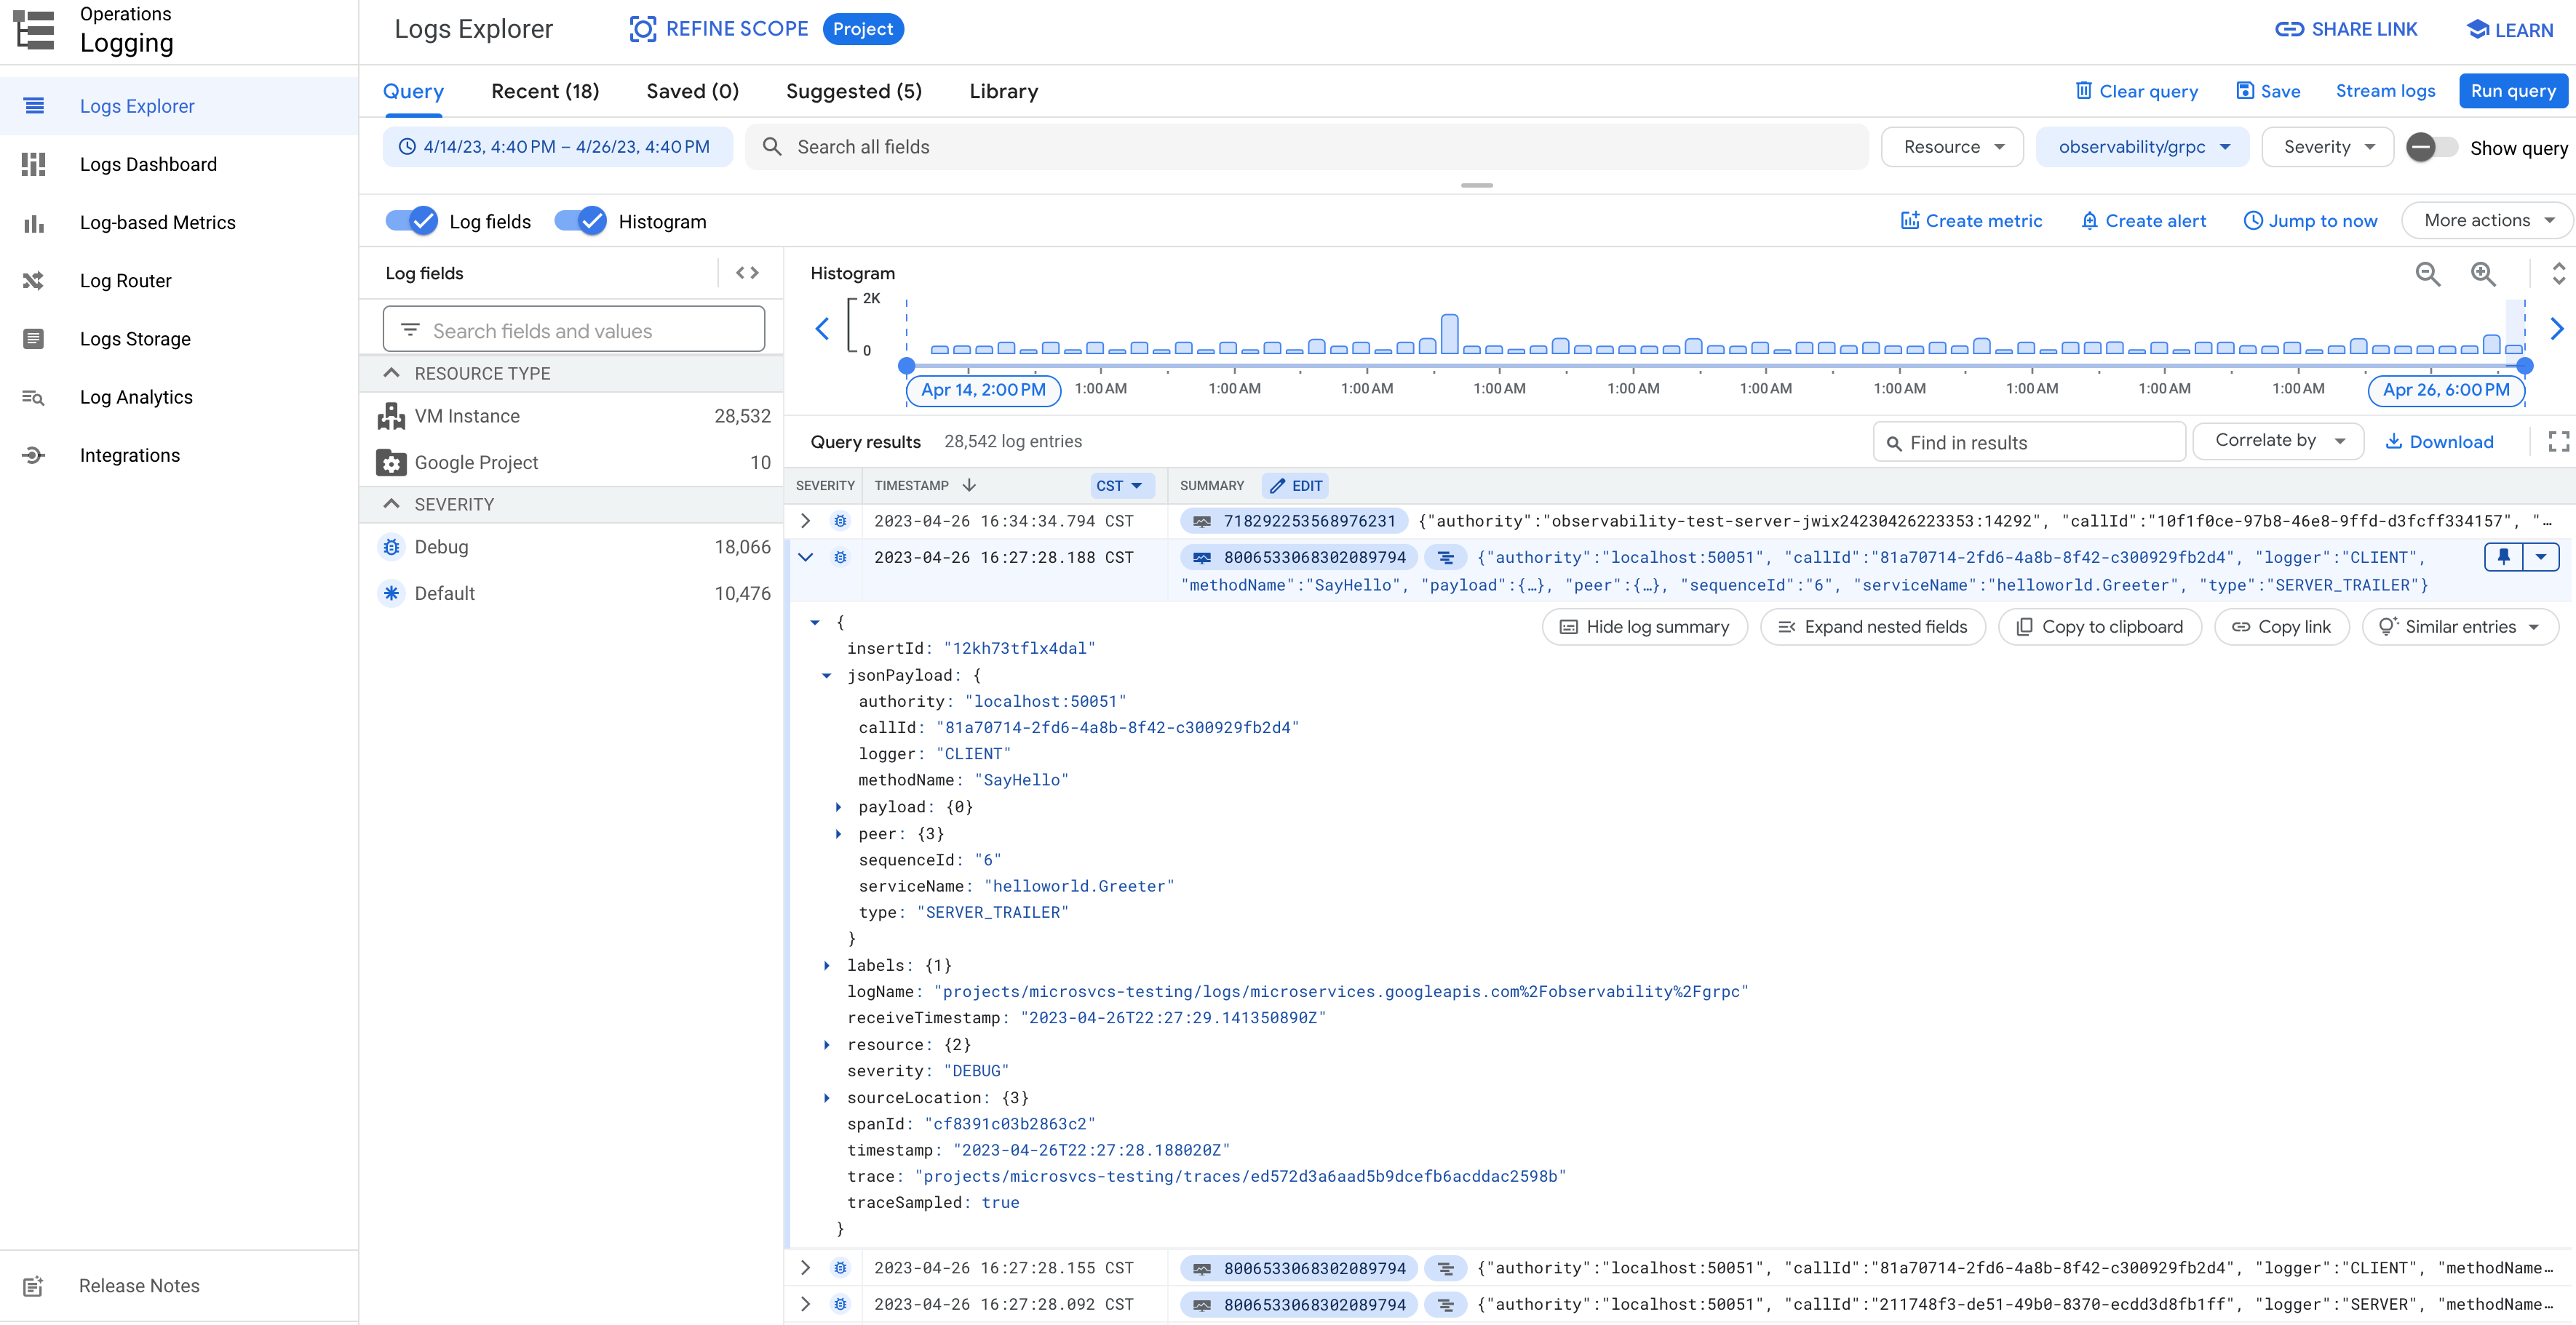
Task: Click the histogram end time slider handle
Action: pyautogui.click(x=2524, y=366)
